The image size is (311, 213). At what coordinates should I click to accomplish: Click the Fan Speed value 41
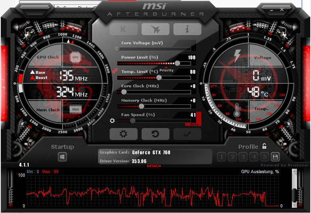pos(193,115)
